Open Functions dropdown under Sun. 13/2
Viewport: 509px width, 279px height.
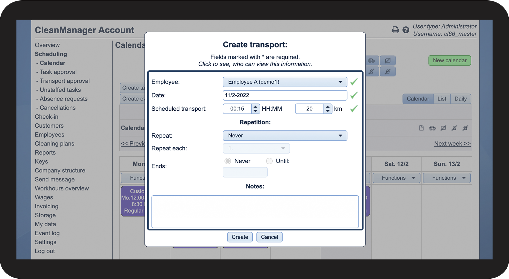point(447,178)
